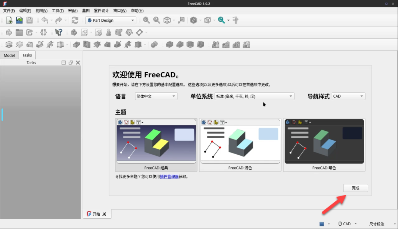Create a new empty document
This screenshot has height=229, width=398.
coord(9,20)
